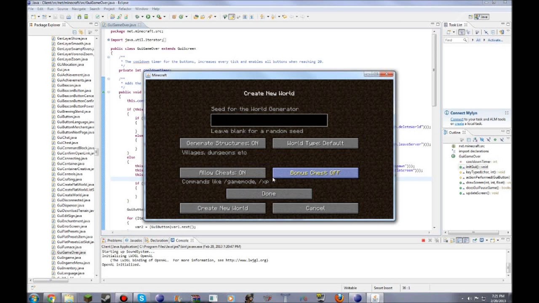
Task: Open the File menu
Action: click(31, 9)
